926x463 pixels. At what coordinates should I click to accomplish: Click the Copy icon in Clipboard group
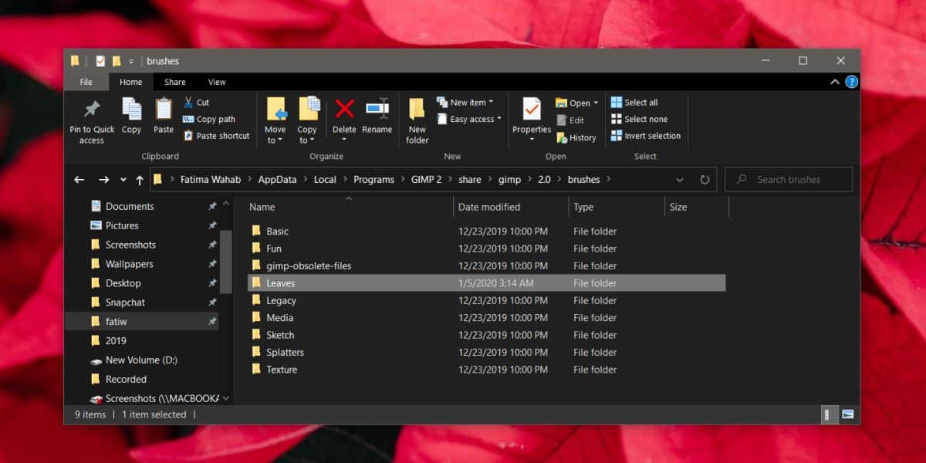click(131, 109)
